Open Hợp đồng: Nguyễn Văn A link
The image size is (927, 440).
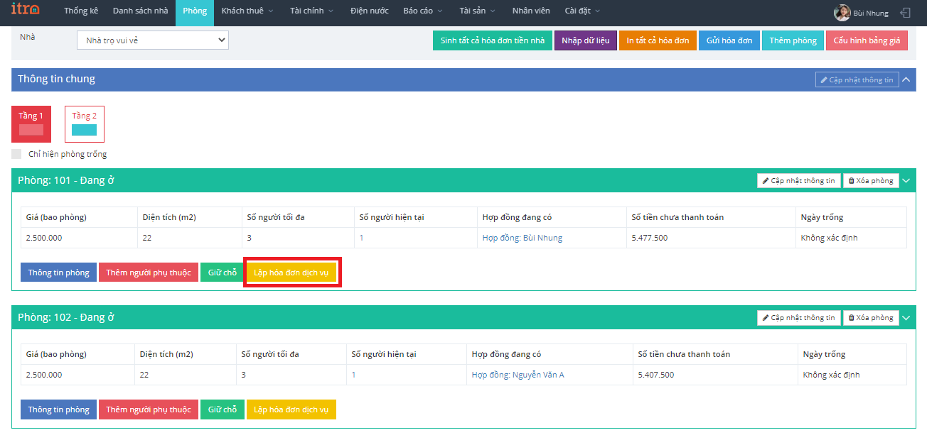pyautogui.click(x=518, y=375)
